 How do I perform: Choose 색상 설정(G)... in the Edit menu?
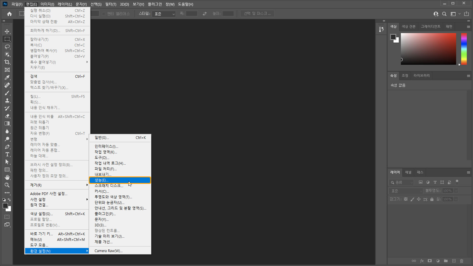click(57, 214)
